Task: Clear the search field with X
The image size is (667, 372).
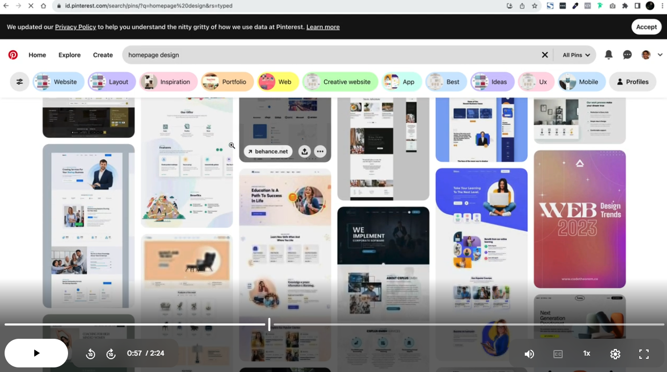Action: point(545,55)
